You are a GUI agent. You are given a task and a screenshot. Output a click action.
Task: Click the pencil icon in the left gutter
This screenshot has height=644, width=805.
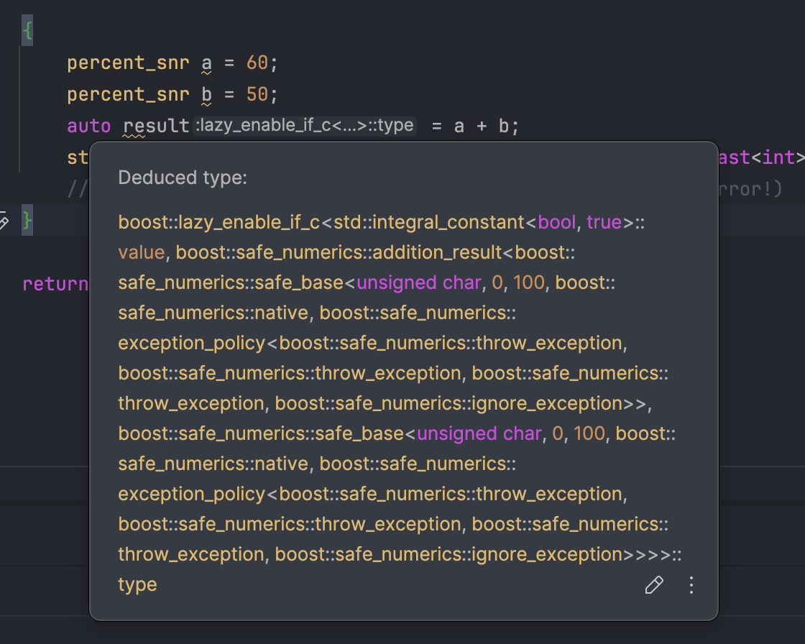[3, 221]
